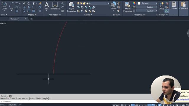The width and height of the screenshot is (189, 106).
Task: Activate the Dimension tool
Action: click(55, 6)
